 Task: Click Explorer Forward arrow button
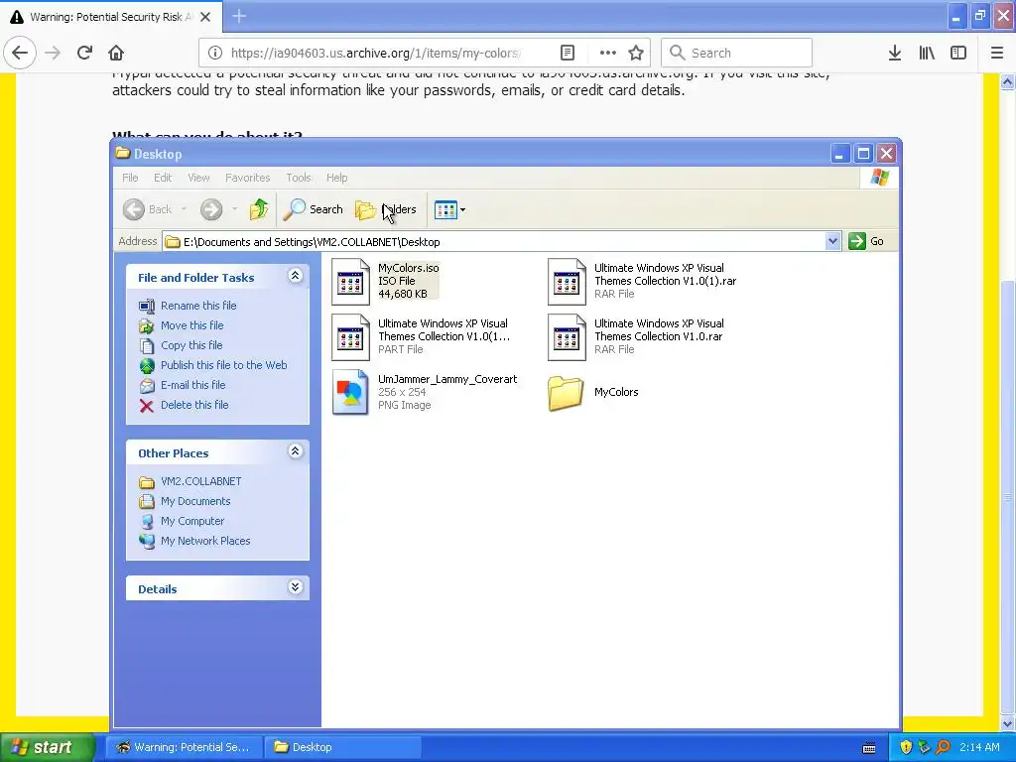pyautogui.click(x=211, y=209)
